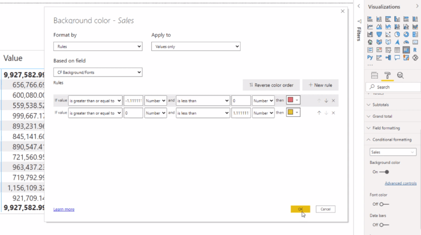Select the Ribbon chart visual
The width and height of the screenshot is (421, 235).
point(415,27)
